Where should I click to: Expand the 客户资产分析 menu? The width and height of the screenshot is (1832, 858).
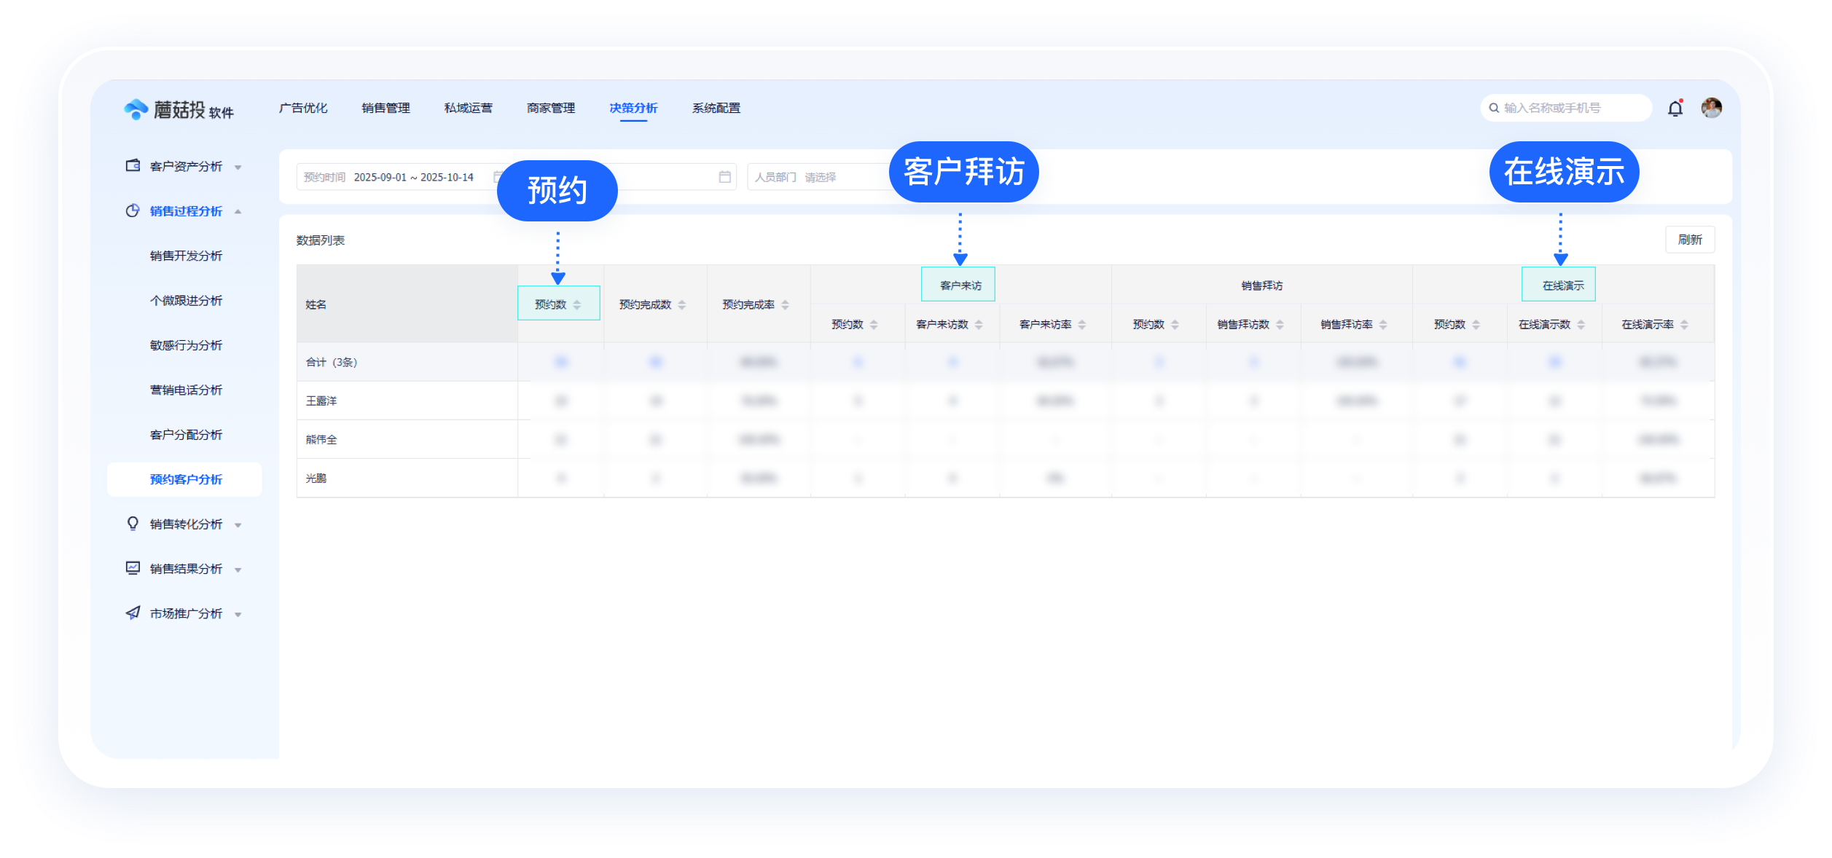(238, 165)
